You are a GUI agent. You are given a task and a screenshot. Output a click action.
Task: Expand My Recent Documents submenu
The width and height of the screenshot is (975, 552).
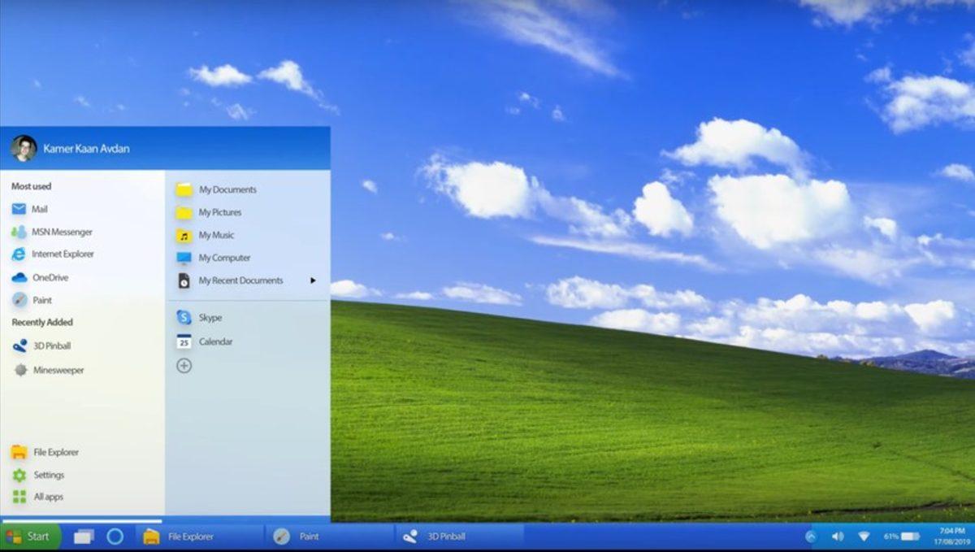tap(240, 280)
